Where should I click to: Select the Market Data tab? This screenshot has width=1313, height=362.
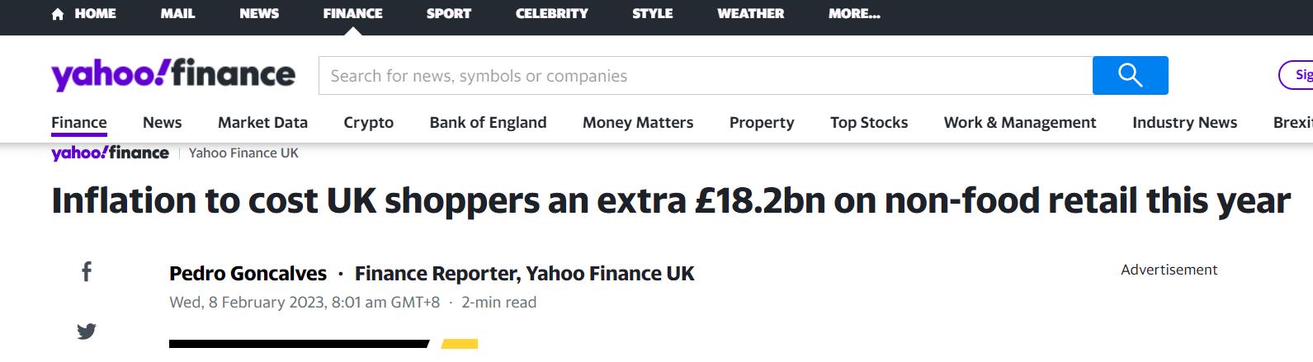point(262,123)
